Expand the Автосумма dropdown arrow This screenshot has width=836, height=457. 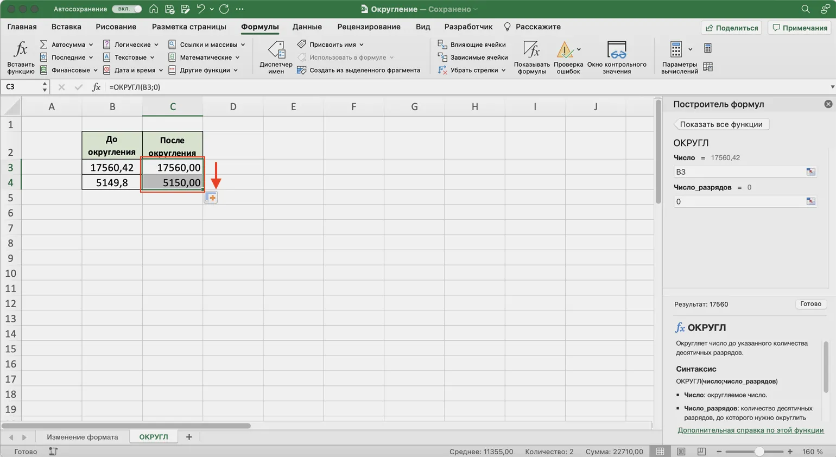(x=91, y=45)
